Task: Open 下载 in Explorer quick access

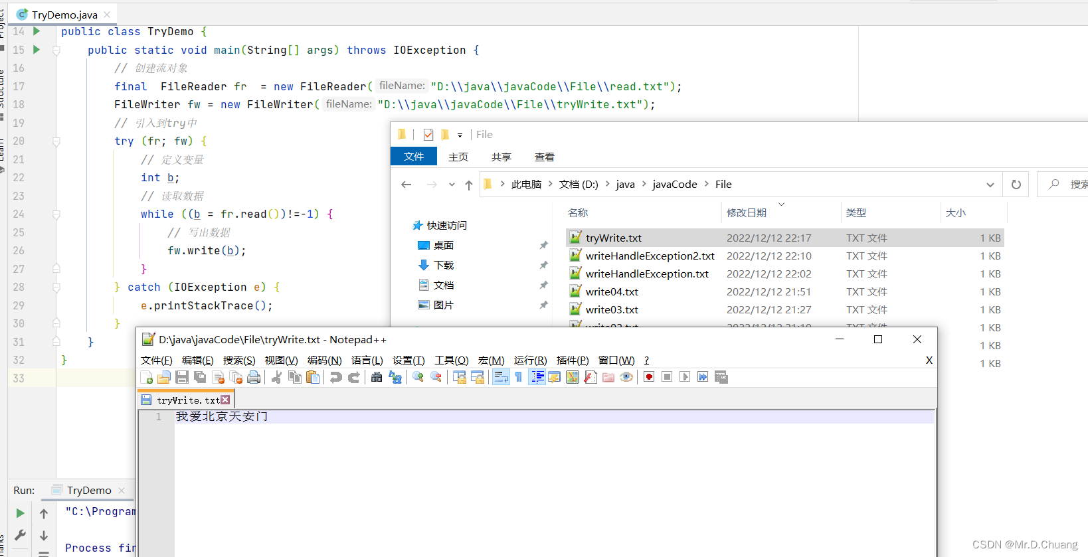Action: 444,266
